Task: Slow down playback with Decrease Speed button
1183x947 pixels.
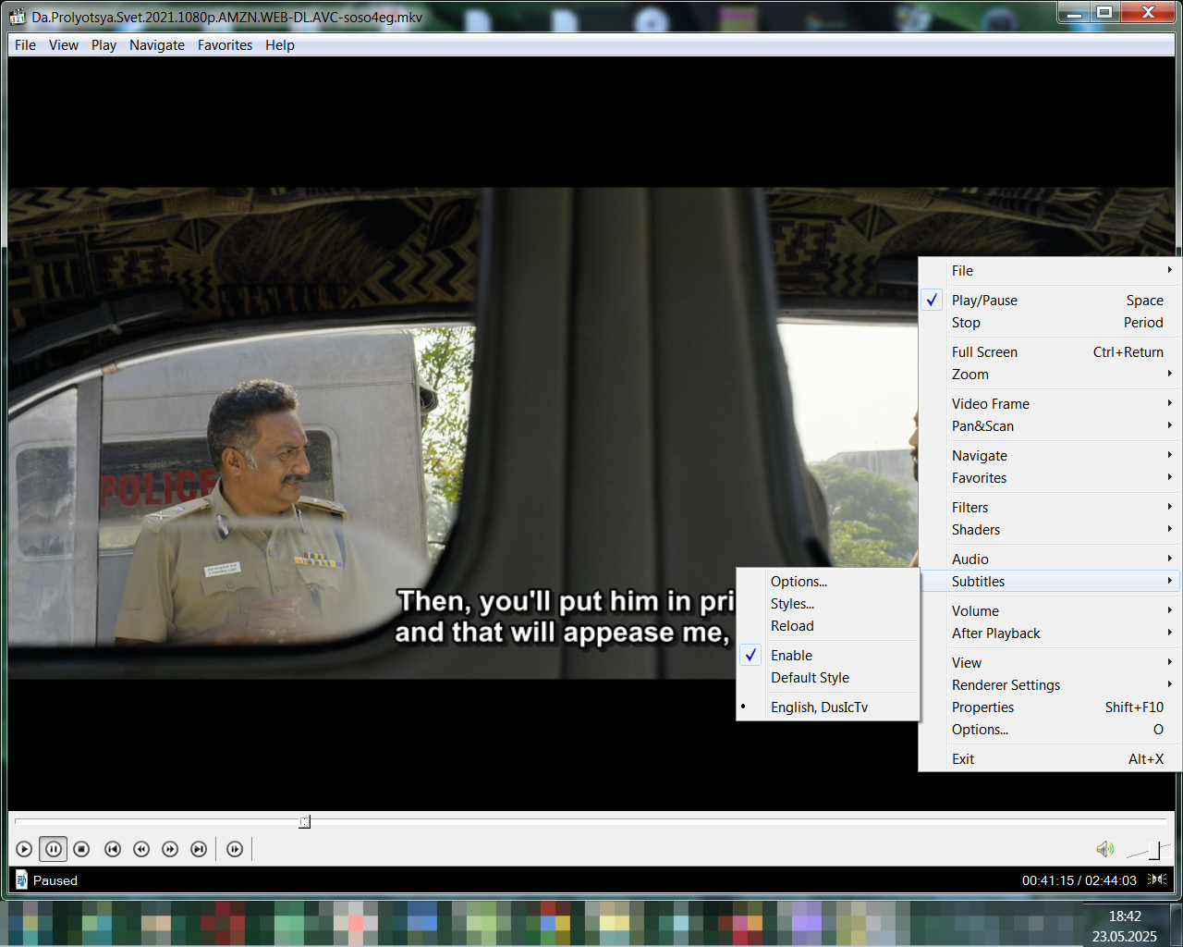Action: [141, 849]
